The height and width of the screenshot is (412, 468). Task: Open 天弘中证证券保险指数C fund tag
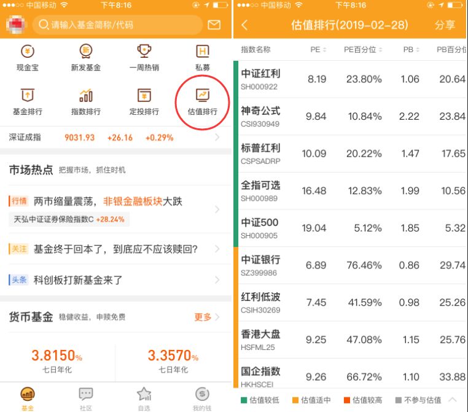point(69,219)
